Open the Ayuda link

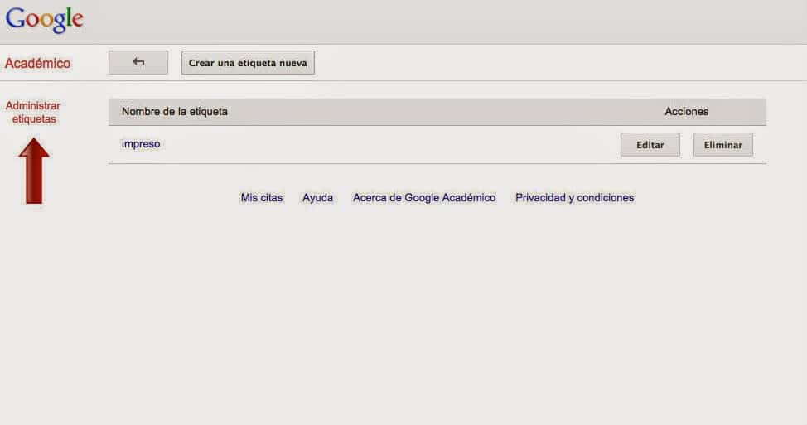317,197
